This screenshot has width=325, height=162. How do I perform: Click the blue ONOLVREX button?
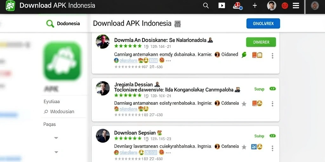click(263, 23)
